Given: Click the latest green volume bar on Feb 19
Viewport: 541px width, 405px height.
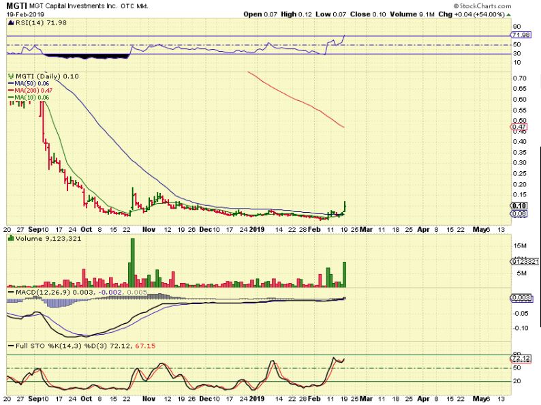Looking at the screenshot, I should coord(344,275).
